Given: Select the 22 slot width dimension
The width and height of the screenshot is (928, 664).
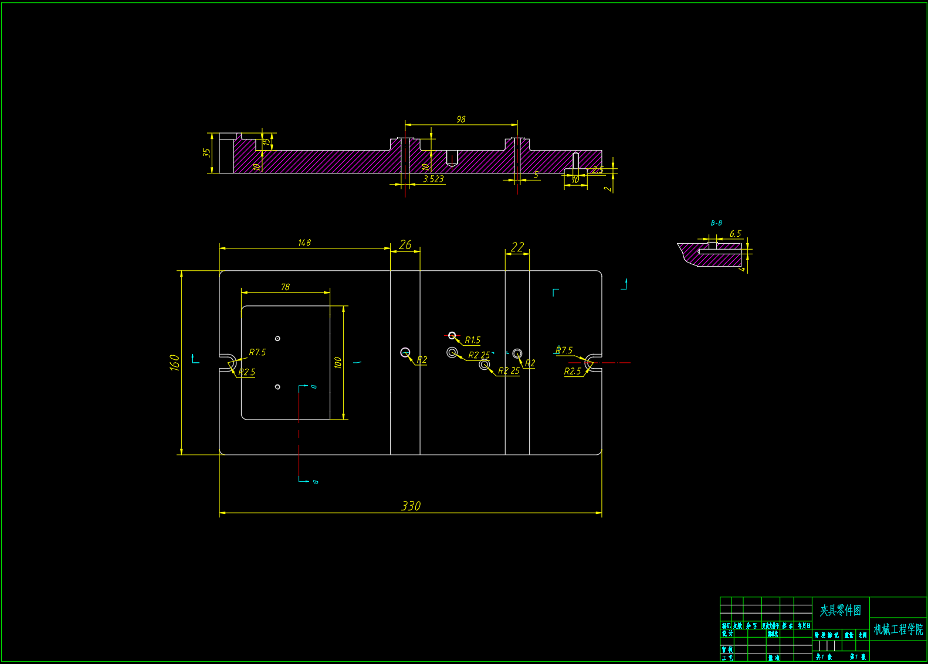Looking at the screenshot, I should (x=517, y=247).
